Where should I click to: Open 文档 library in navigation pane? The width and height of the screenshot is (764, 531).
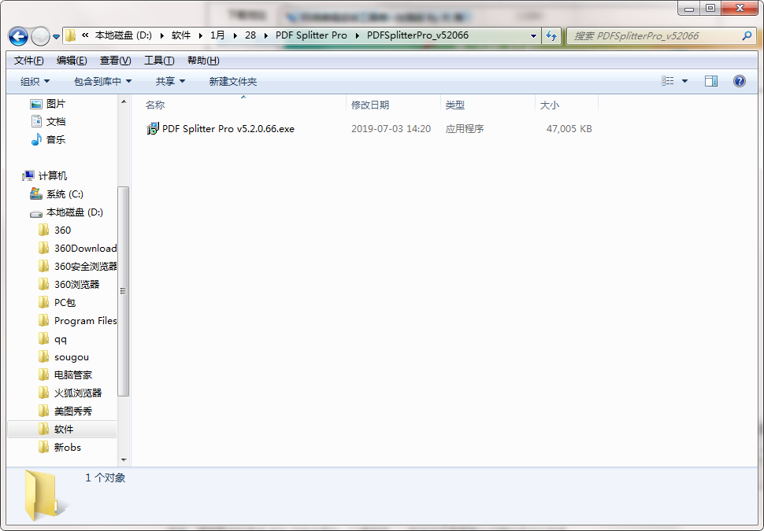coord(48,122)
